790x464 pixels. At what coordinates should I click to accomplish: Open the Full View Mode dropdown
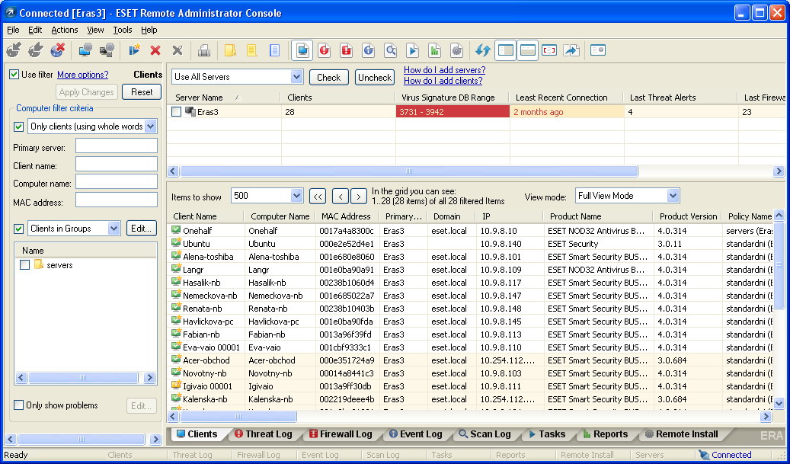(673, 196)
